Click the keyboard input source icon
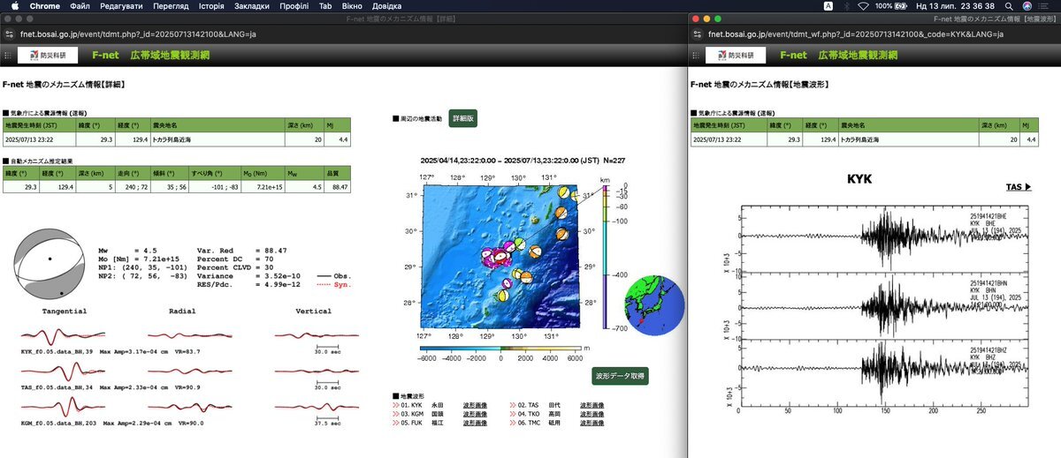The width and height of the screenshot is (1061, 458). pos(828,6)
